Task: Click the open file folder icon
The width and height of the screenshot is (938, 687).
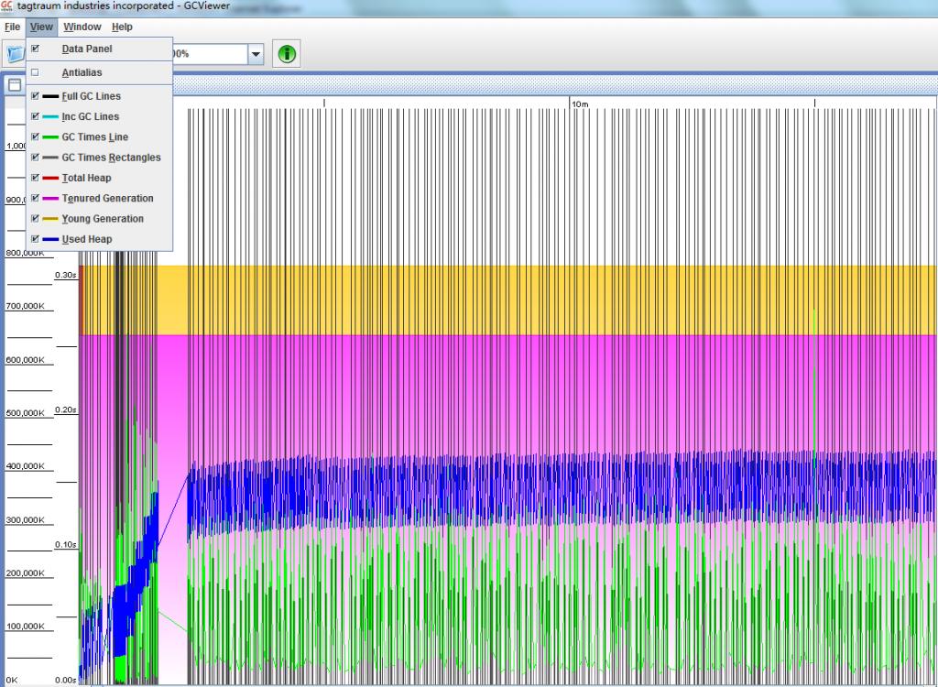Action: pos(13,54)
